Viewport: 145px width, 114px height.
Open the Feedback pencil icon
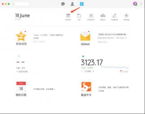pos(114,16)
